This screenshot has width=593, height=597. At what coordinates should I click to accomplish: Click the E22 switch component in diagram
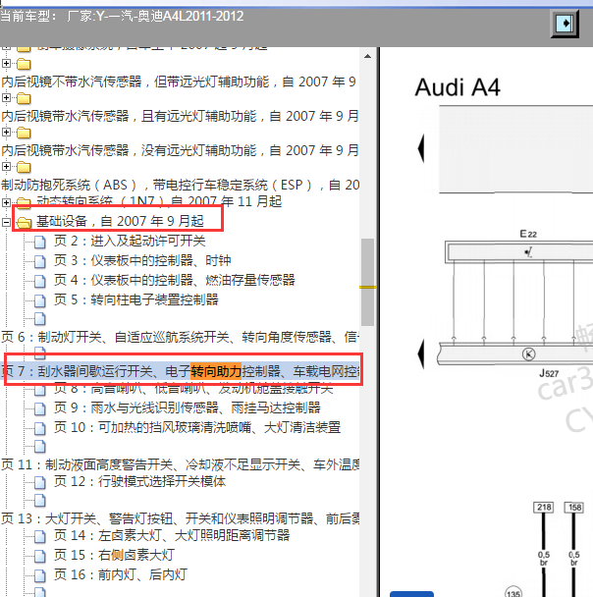(518, 251)
